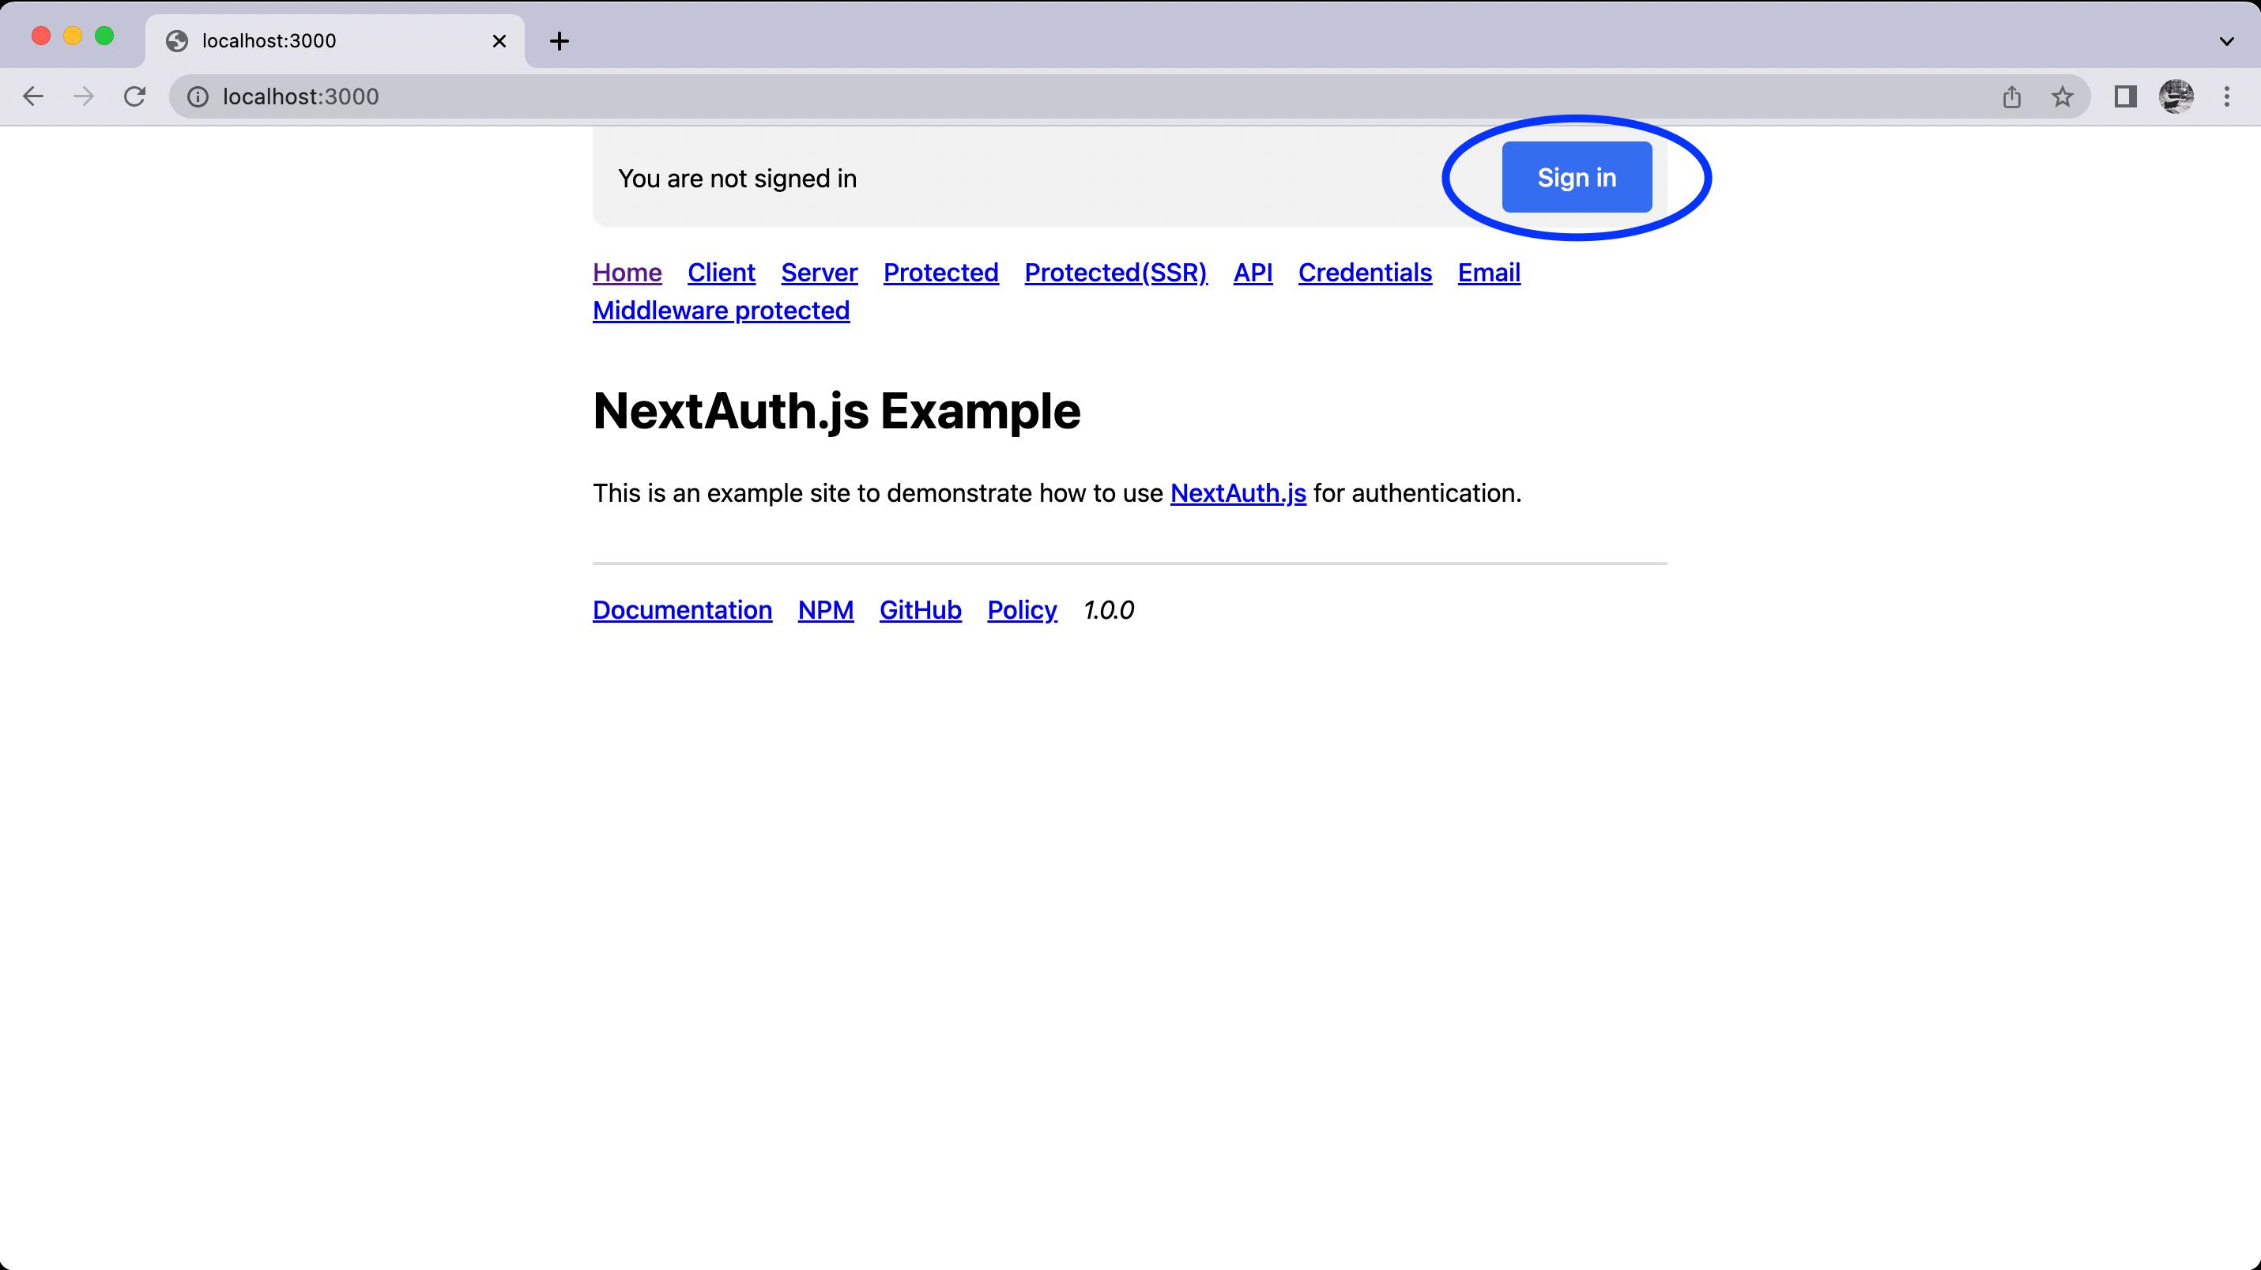Go to the Protected(SSR) page
This screenshot has height=1270, width=2261.
1116,273
